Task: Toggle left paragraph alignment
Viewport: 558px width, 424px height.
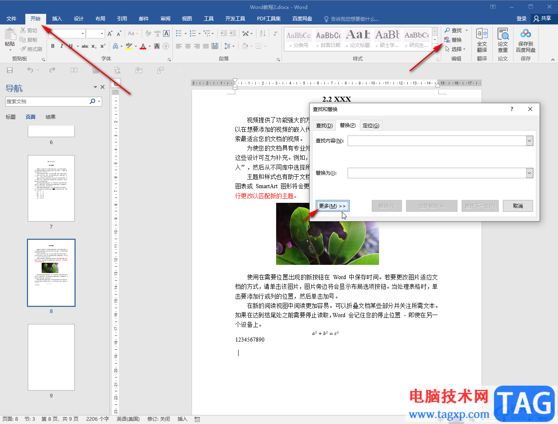Action: 179,46
